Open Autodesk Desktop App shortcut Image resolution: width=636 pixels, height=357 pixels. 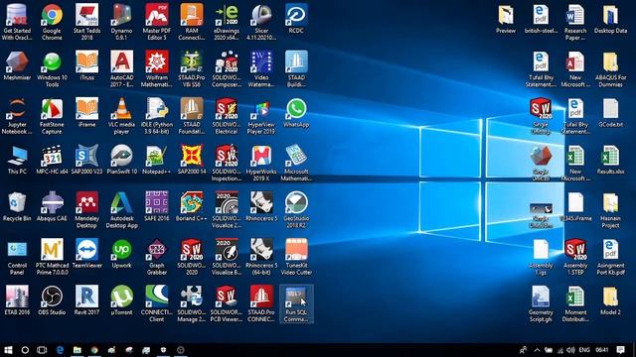click(x=121, y=209)
